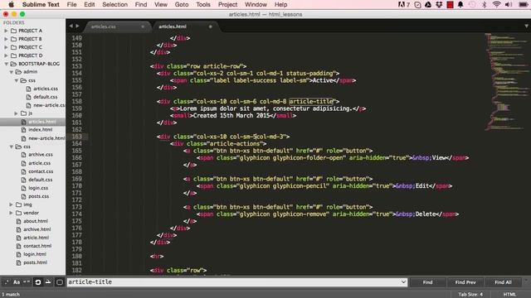Expand the PROJECT D folder
The image size is (531, 298).
point(6,55)
